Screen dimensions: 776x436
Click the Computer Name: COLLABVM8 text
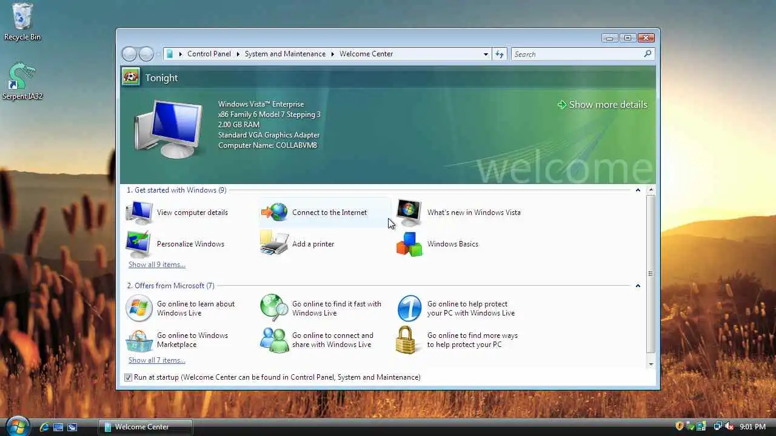click(x=267, y=145)
